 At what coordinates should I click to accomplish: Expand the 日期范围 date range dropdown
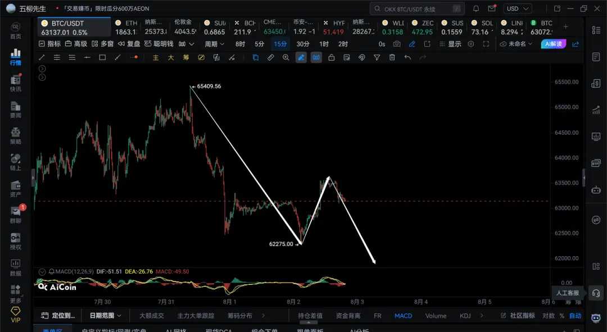tap(105, 316)
